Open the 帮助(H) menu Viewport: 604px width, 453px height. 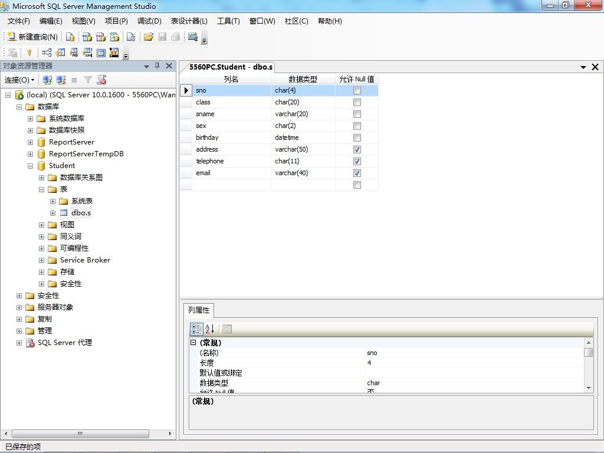[x=330, y=21]
